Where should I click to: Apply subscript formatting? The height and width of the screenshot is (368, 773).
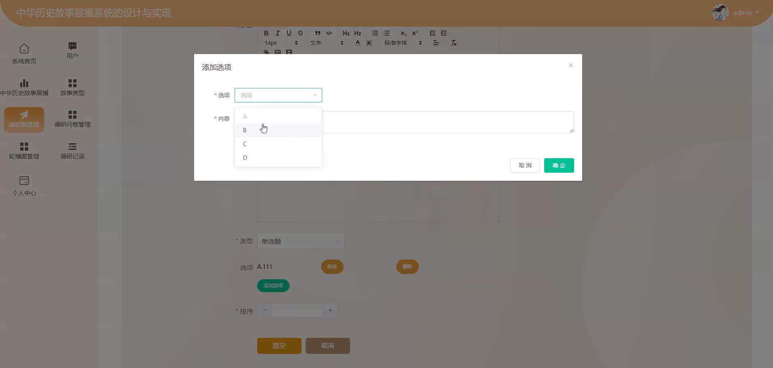pos(403,33)
